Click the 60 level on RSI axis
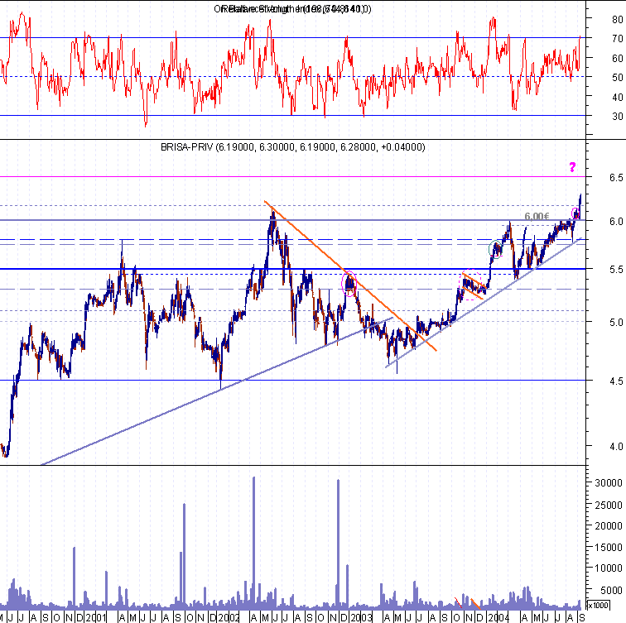626x623 pixels. click(618, 58)
